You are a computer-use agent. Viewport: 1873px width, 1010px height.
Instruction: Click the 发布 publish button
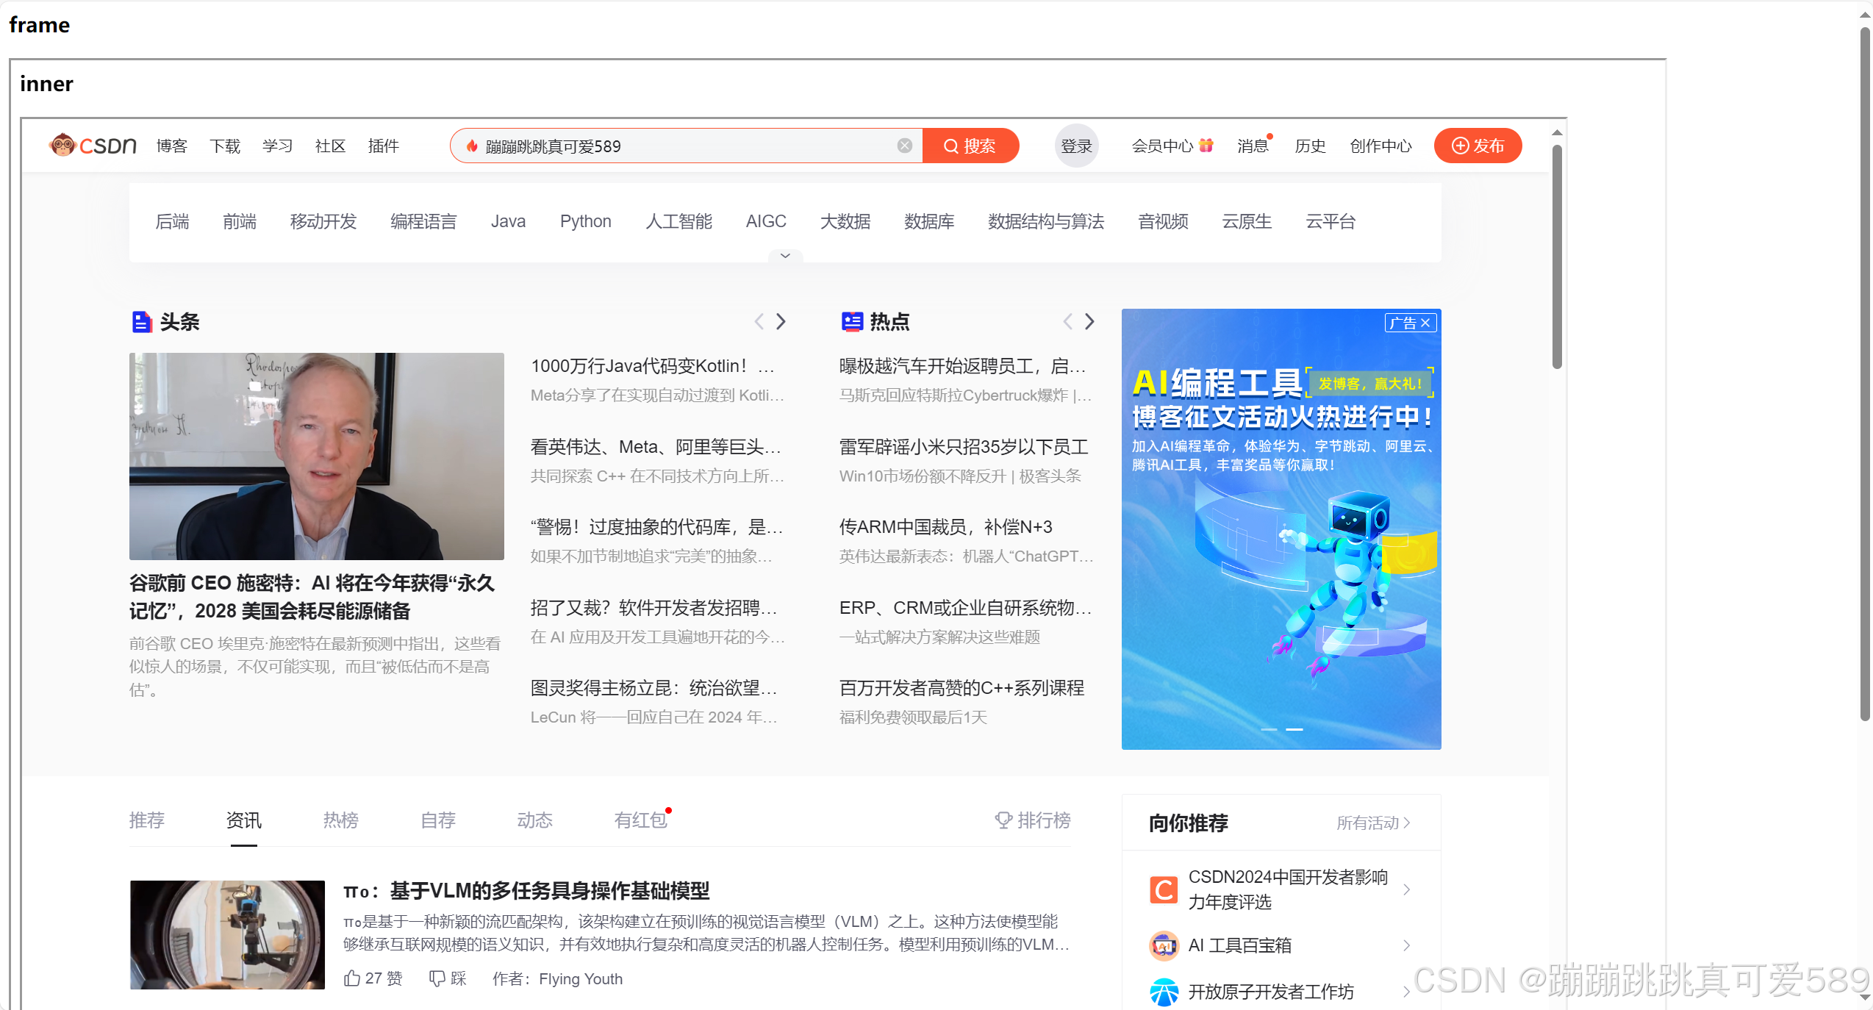[x=1478, y=146]
